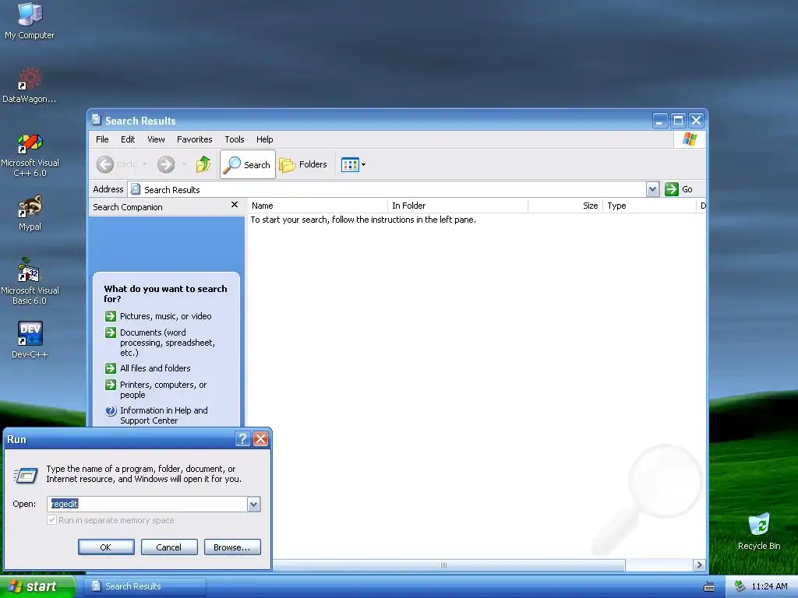Click the network tray icon near clock

[x=740, y=586]
